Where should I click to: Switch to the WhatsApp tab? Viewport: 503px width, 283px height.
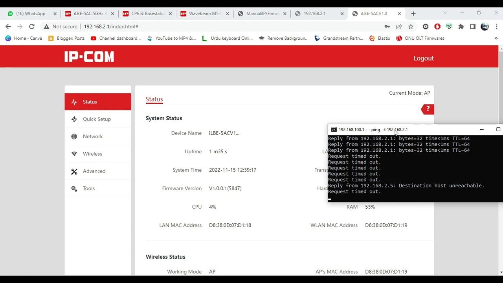(x=31, y=13)
